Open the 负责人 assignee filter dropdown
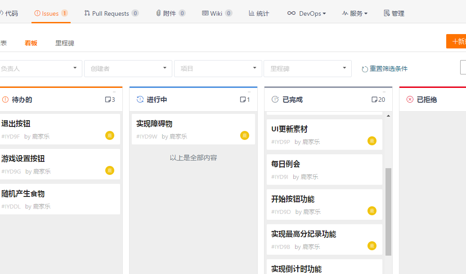466x274 pixels. [x=40, y=69]
